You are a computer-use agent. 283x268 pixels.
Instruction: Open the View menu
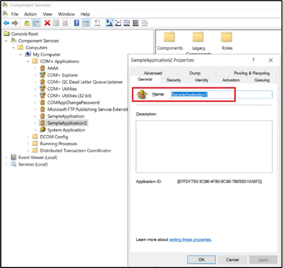(x=47, y=14)
